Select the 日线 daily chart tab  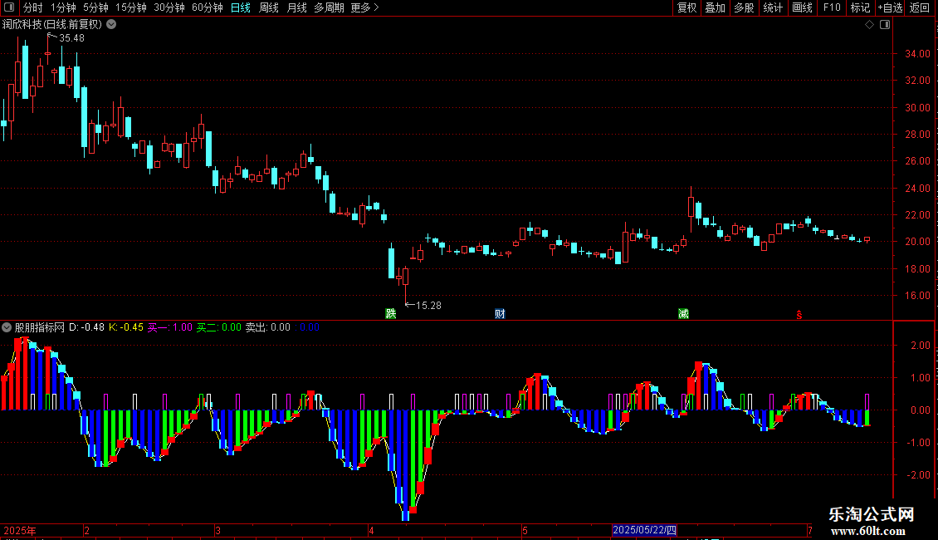coord(241,7)
